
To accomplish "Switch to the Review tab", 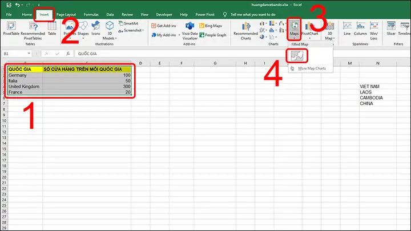I will click(x=127, y=14).
